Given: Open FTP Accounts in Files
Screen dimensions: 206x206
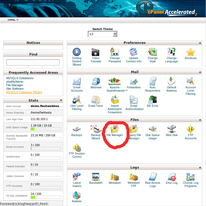Looking at the screenshot, I should pyautogui.click(x=191, y=129).
